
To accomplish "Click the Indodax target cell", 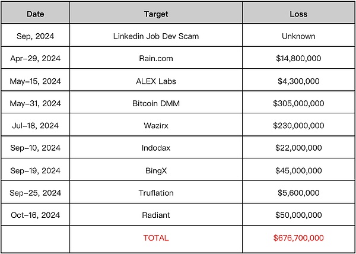I will pos(155,148).
